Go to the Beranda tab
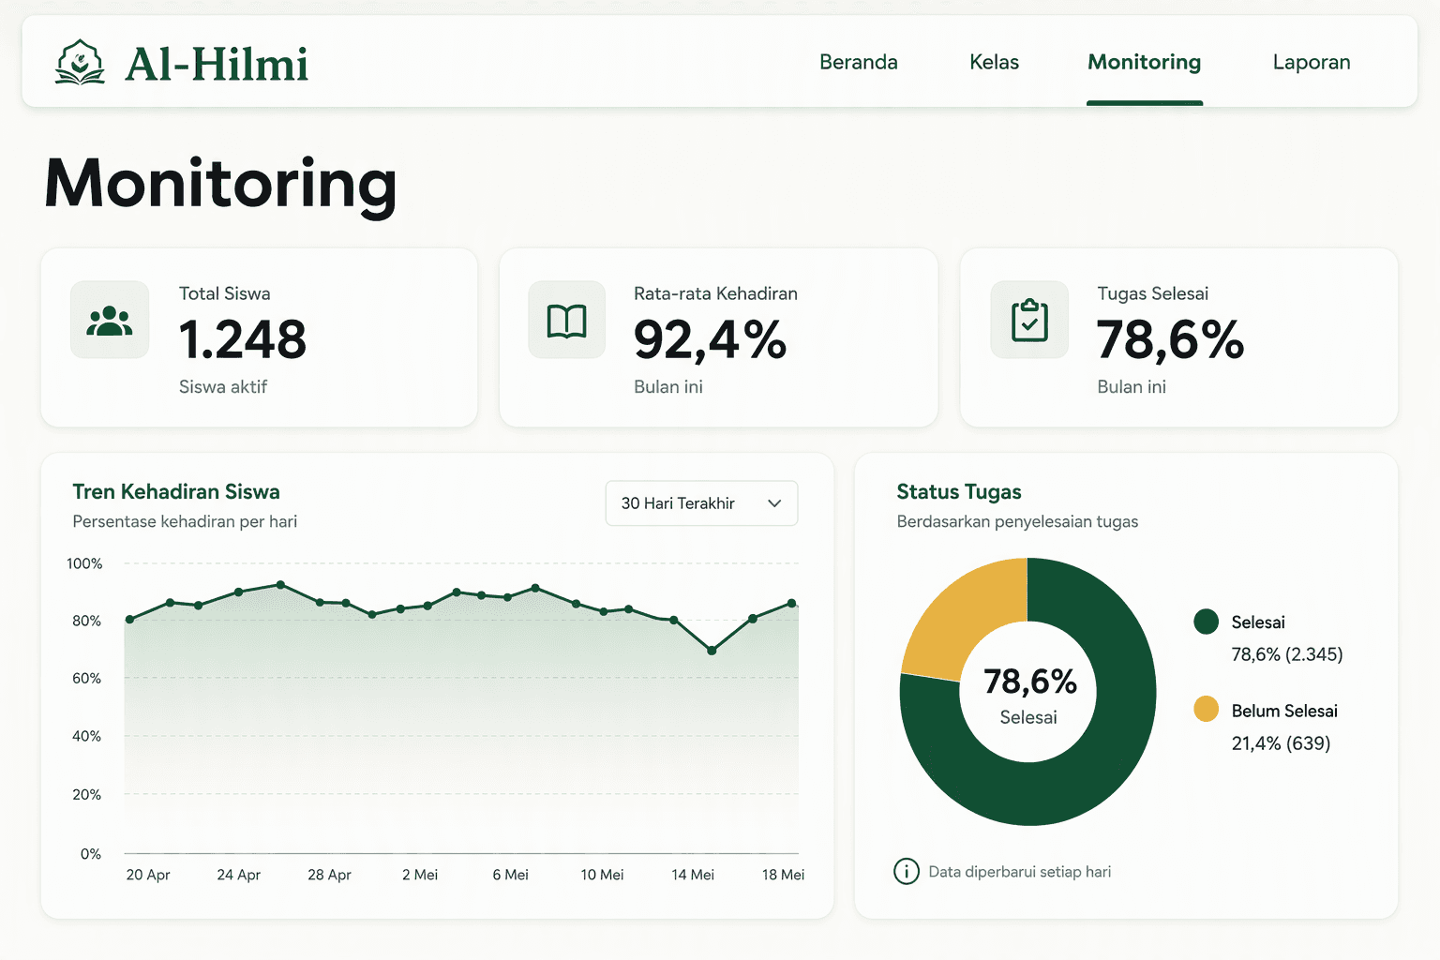Viewport: 1440px width, 960px height. (859, 62)
